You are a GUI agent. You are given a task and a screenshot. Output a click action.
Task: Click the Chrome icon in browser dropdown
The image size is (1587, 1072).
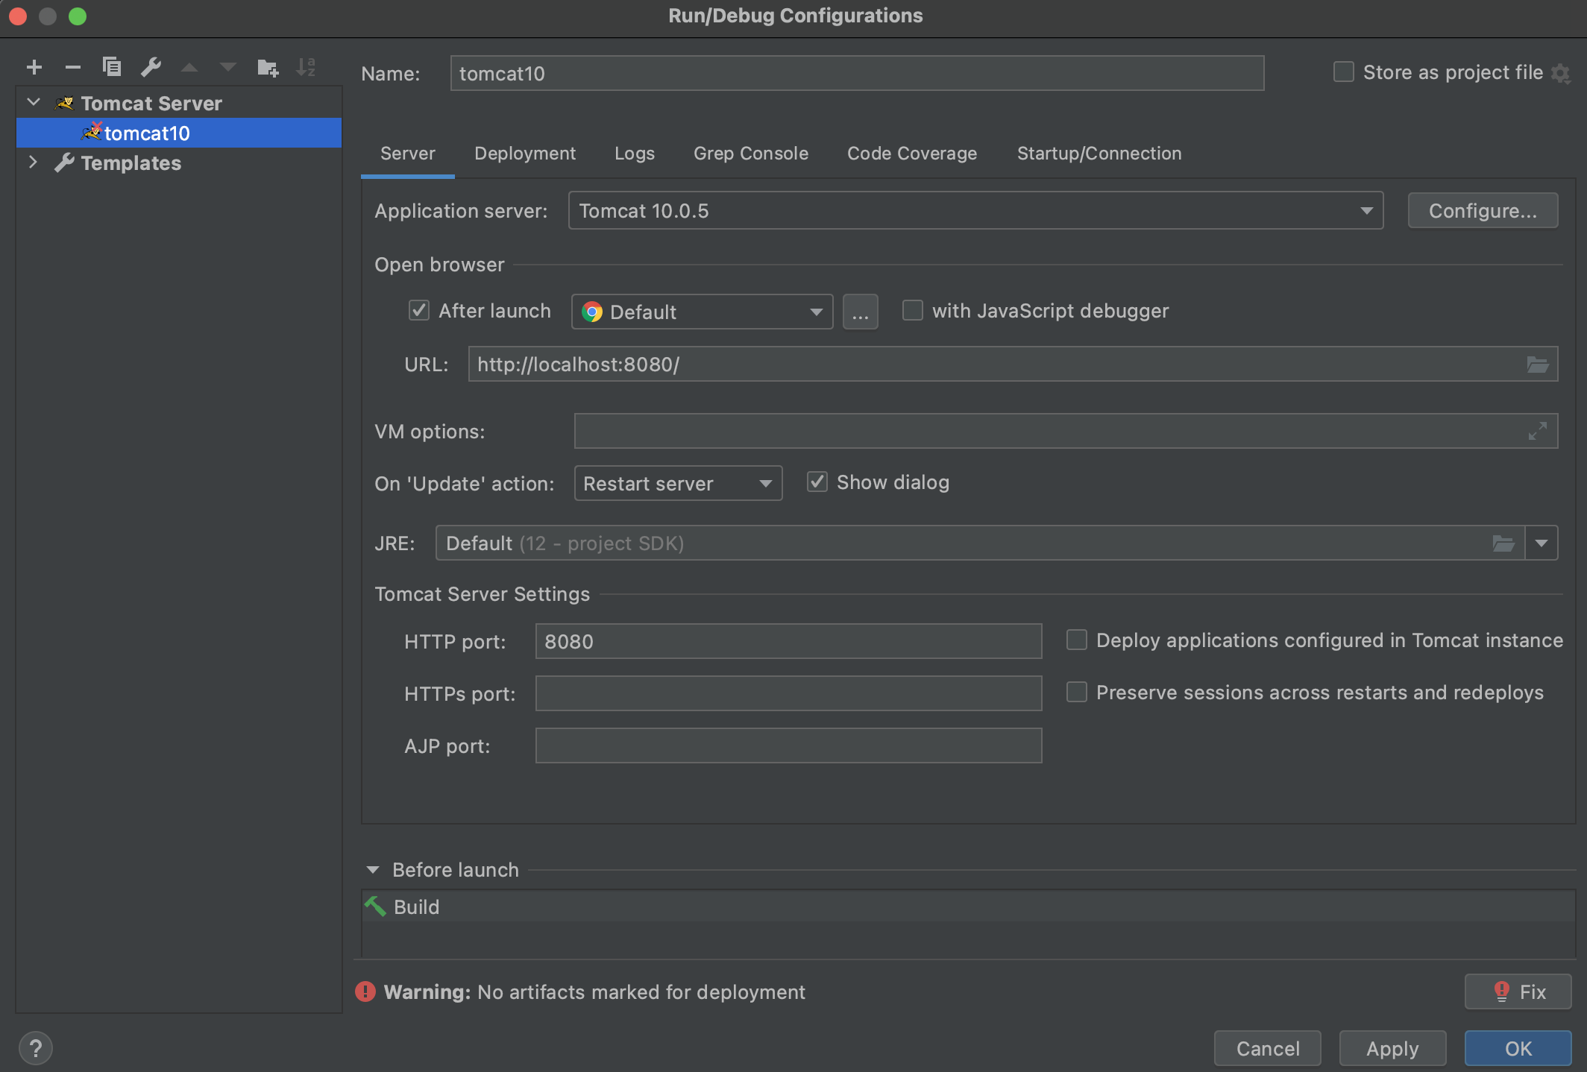592,312
